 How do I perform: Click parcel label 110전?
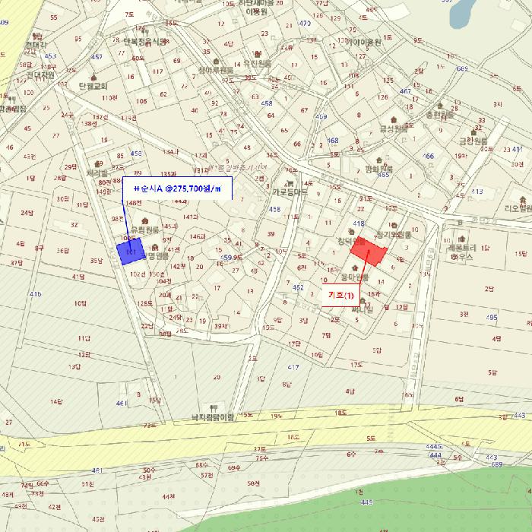(x=109, y=98)
